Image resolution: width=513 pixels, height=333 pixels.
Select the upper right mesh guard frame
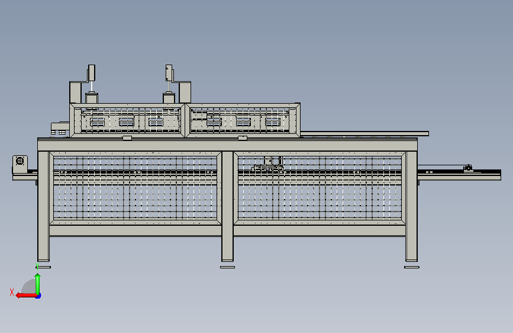[243, 120]
